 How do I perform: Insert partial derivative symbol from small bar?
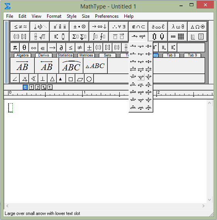(61, 48)
